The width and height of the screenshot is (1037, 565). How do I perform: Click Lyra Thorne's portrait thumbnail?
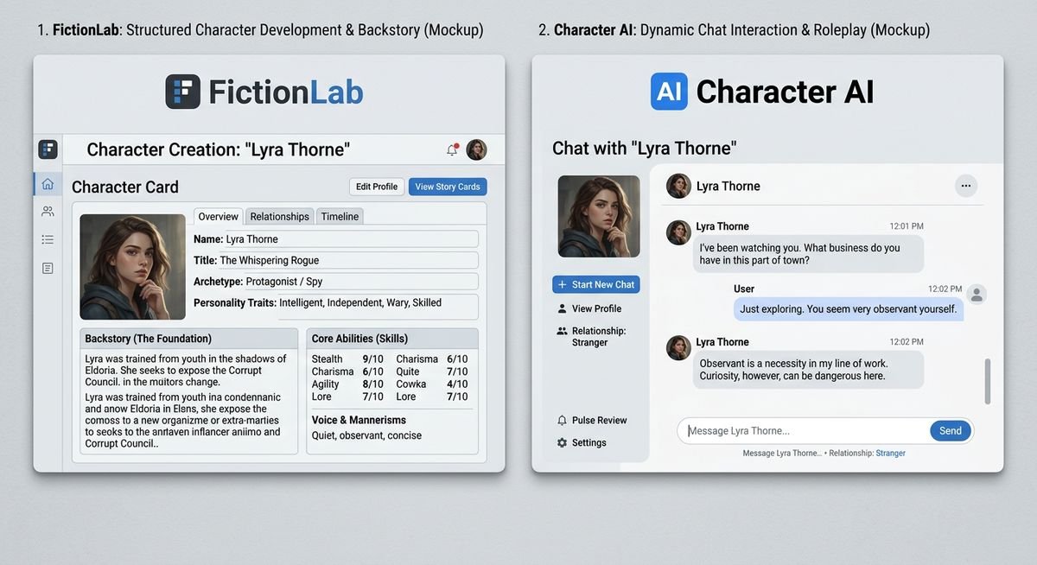597,214
